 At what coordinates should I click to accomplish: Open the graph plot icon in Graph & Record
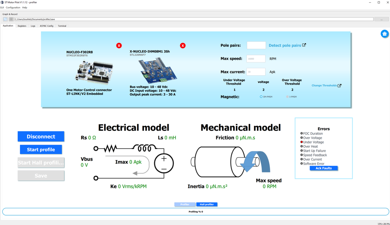click(x=5, y=19)
